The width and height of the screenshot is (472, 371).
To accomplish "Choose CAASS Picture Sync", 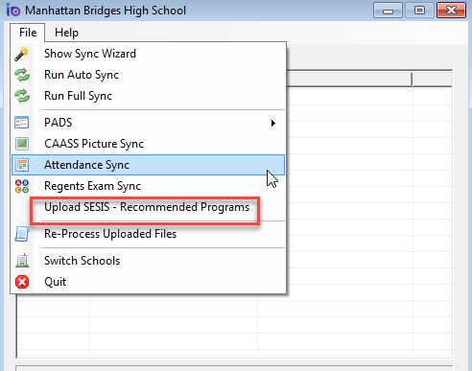I will point(148,144).
